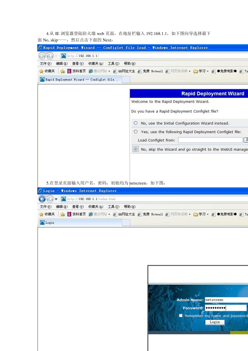Open 免费电影 bookmark in Login window
This screenshot has width=248, height=351.
click(224, 214)
